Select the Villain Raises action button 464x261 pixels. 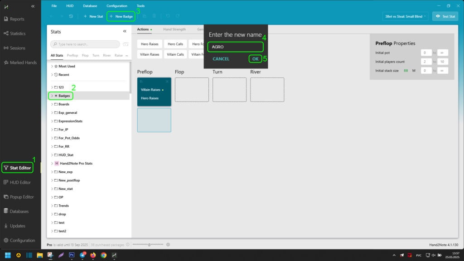pyautogui.click(x=149, y=54)
